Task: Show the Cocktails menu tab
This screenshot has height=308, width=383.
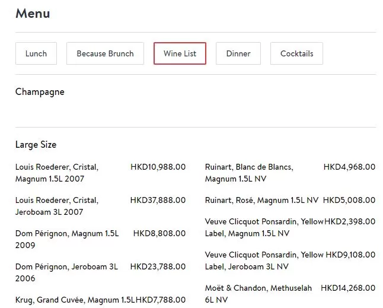Action: (296, 53)
